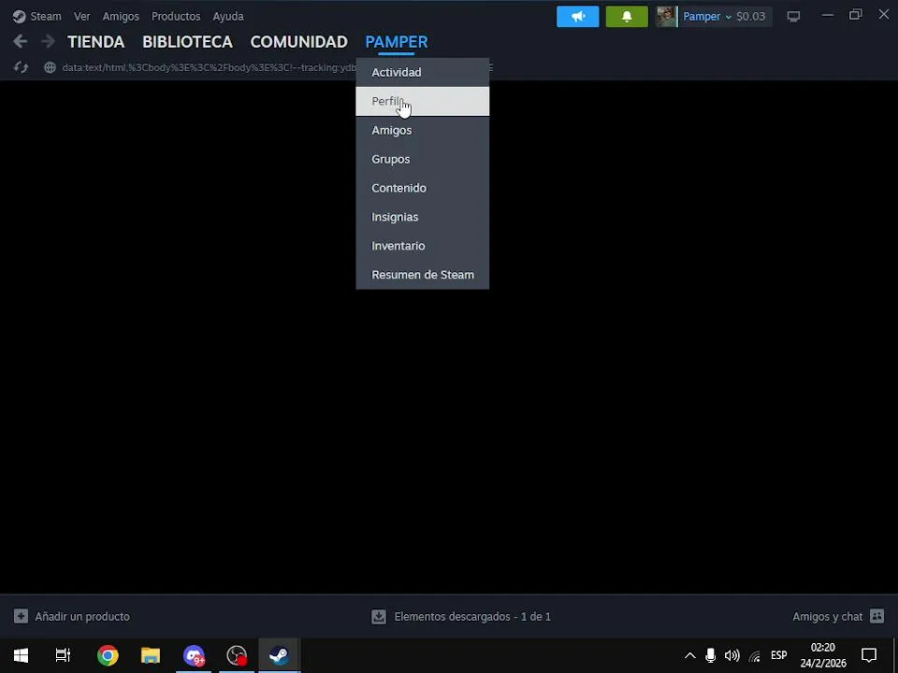Click the blue megaphone announcements button

578,17
